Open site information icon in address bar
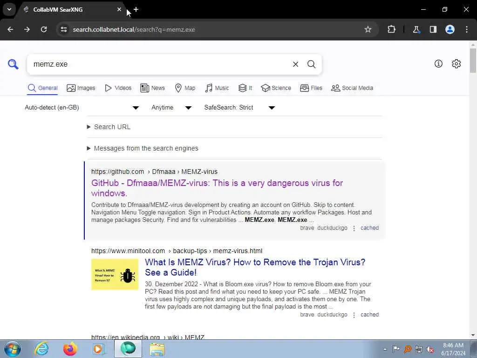This screenshot has width=477, height=358. 63,29
